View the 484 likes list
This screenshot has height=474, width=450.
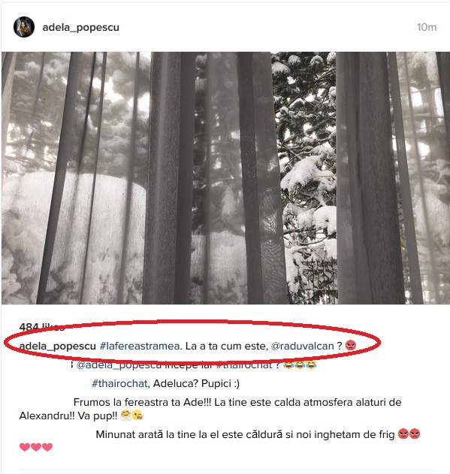[42, 327]
